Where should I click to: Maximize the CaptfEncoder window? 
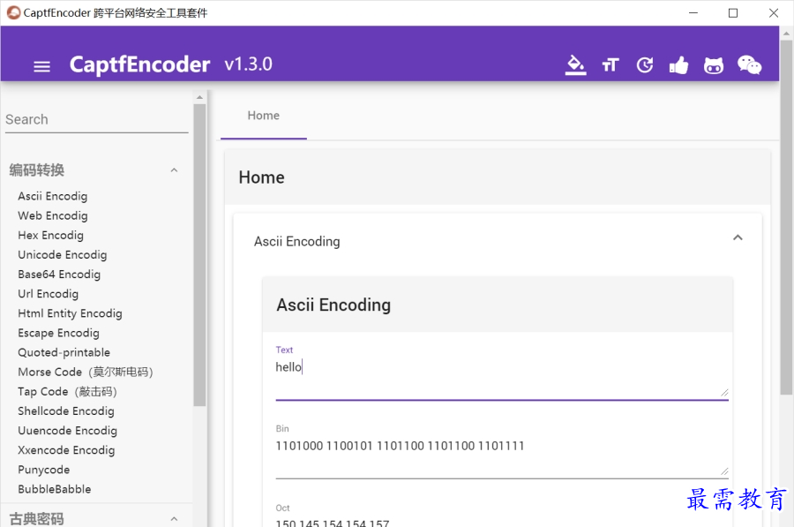(733, 12)
